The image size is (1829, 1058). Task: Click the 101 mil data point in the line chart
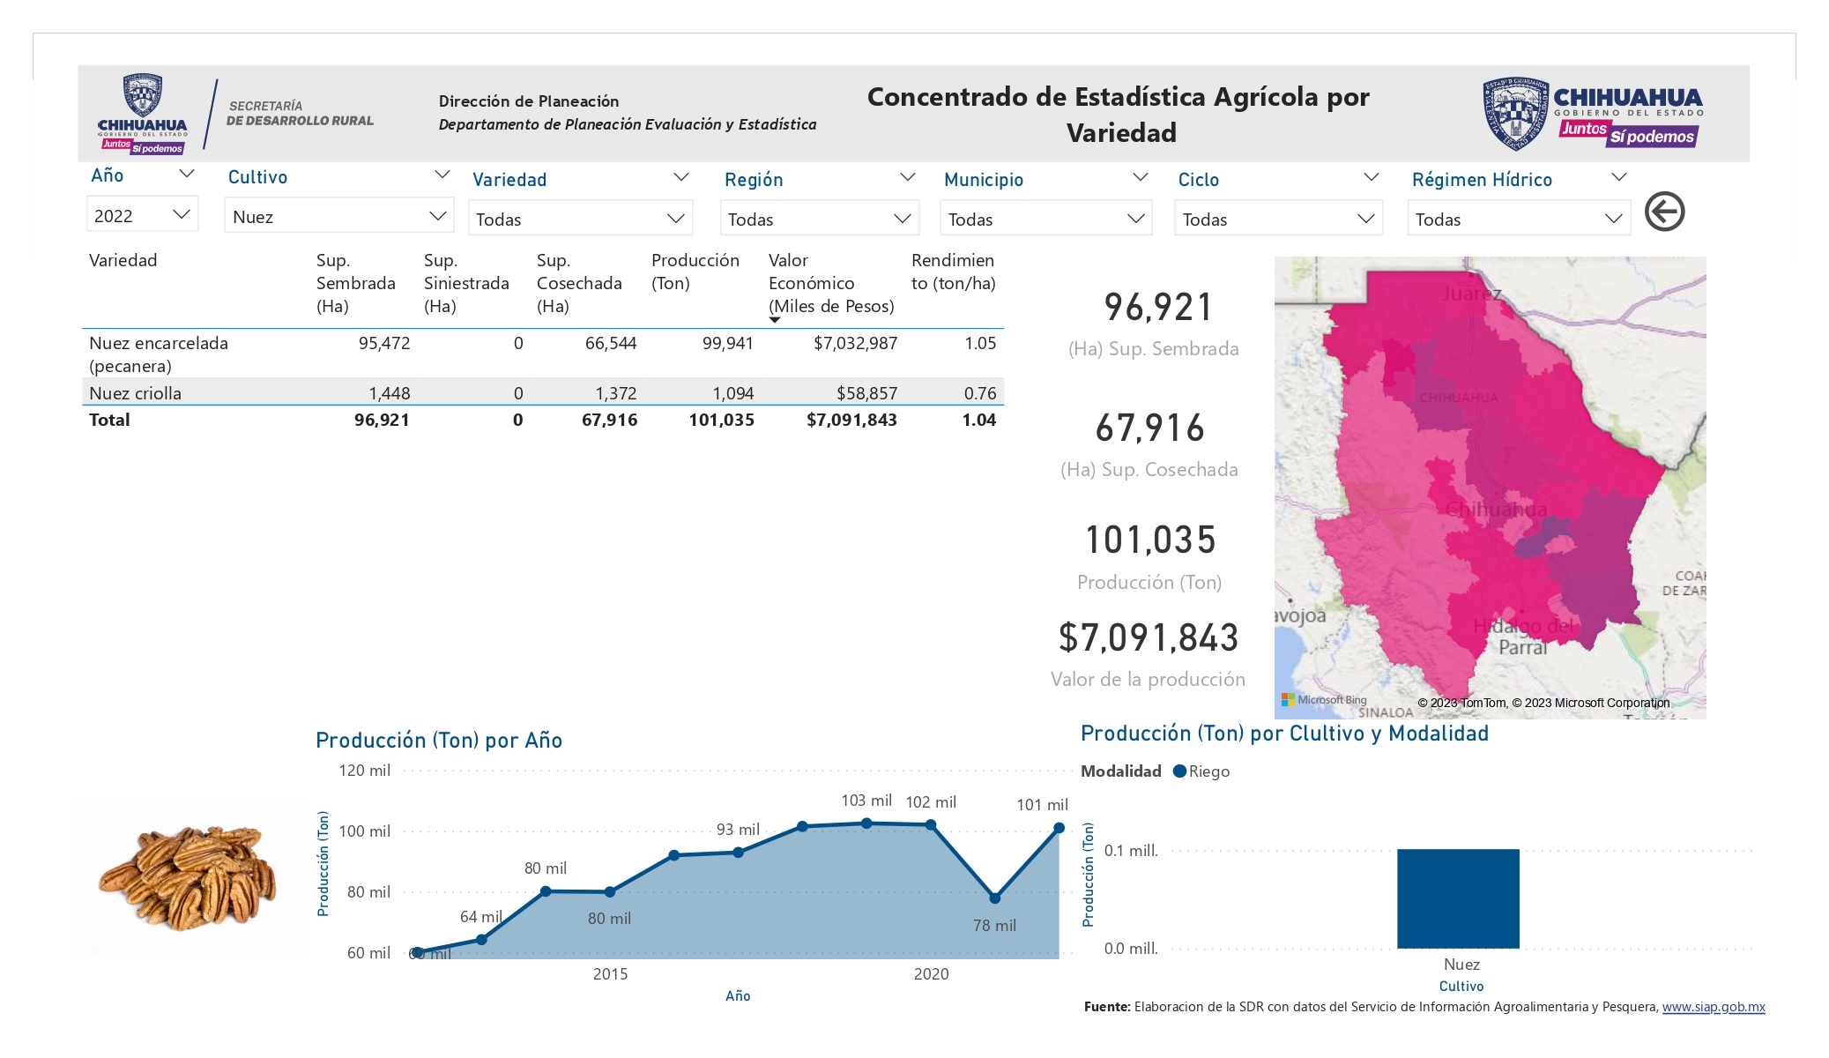point(1059,828)
